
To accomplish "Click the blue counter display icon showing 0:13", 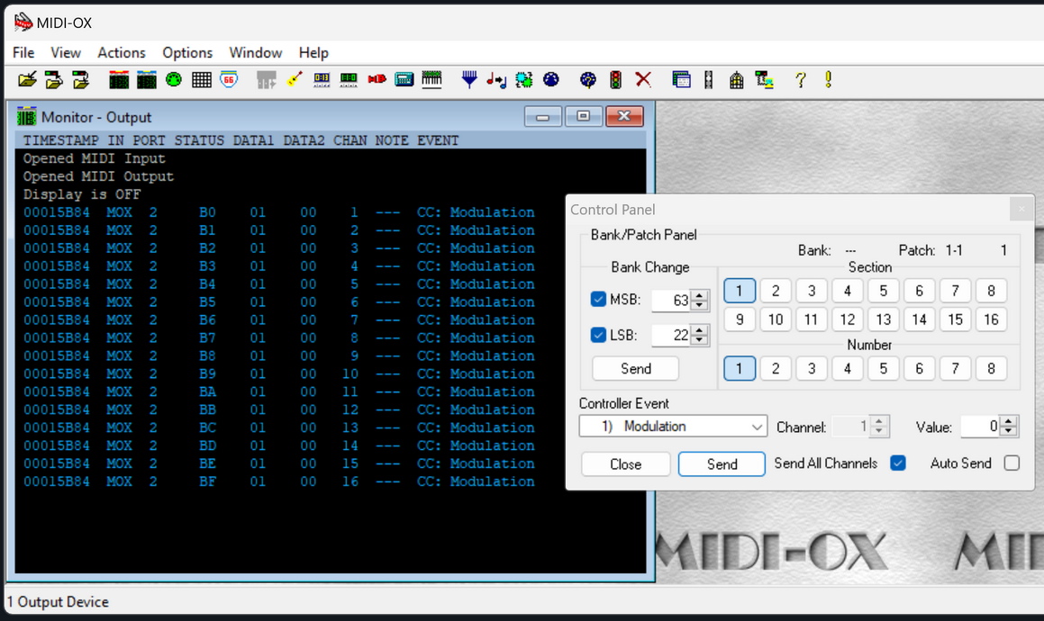I will coord(322,80).
